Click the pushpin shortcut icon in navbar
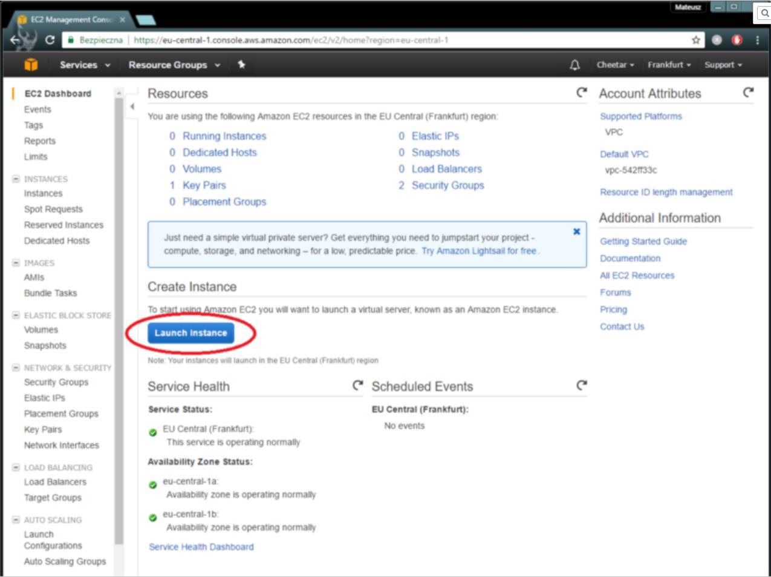Image resolution: width=771 pixels, height=577 pixels. (x=241, y=65)
